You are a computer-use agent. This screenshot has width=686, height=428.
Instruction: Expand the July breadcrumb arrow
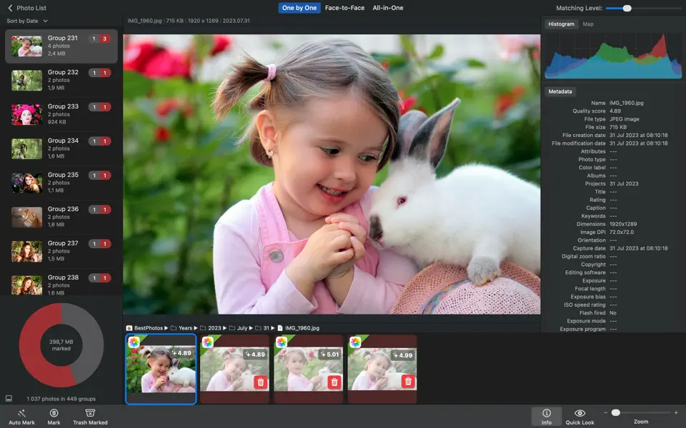pyautogui.click(x=252, y=329)
